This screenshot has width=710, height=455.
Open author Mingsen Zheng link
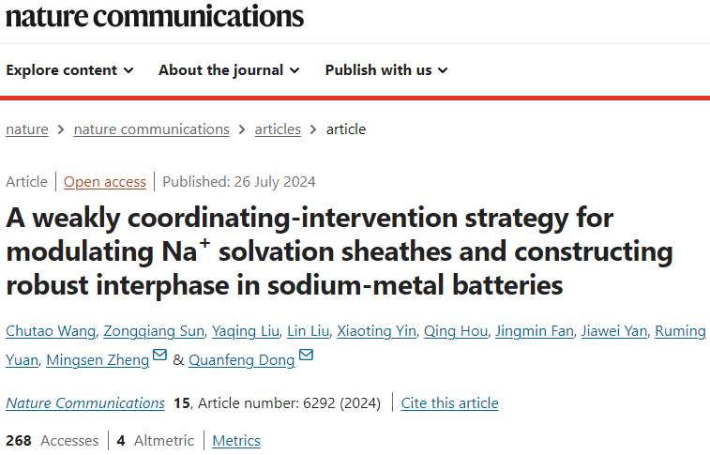(x=98, y=360)
